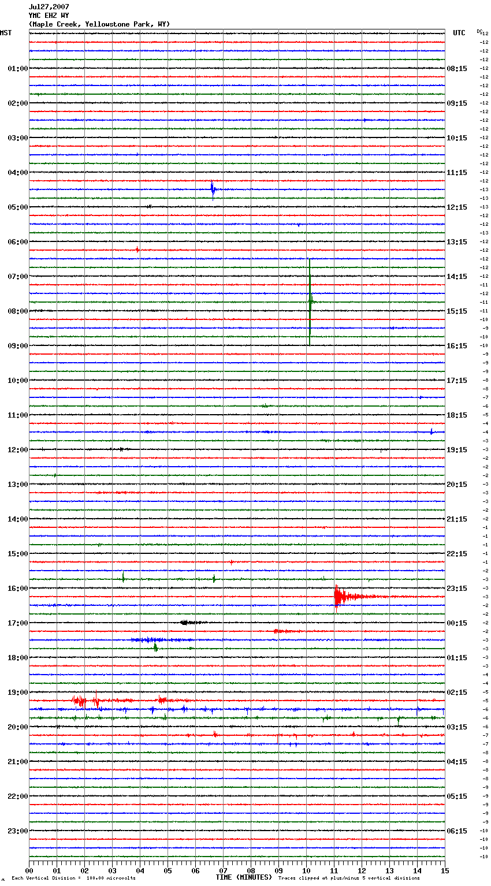Click the UTC time zone label

tap(459, 33)
